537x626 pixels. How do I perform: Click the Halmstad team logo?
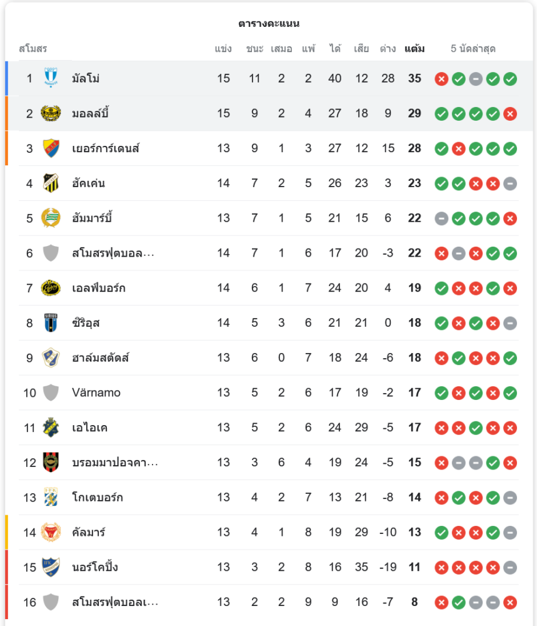(x=51, y=358)
